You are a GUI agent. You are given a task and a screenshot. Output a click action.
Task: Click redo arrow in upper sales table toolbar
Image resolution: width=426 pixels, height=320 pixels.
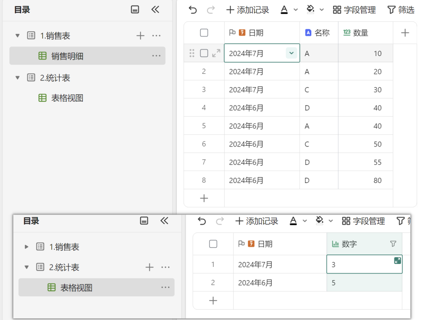(211, 10)
